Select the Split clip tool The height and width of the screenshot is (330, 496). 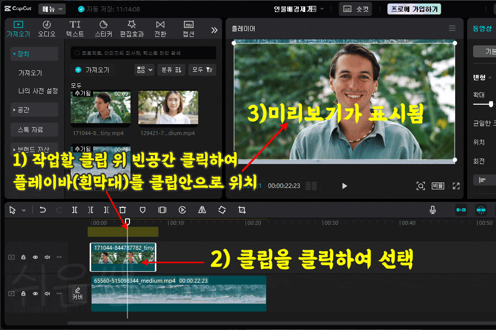75,210
